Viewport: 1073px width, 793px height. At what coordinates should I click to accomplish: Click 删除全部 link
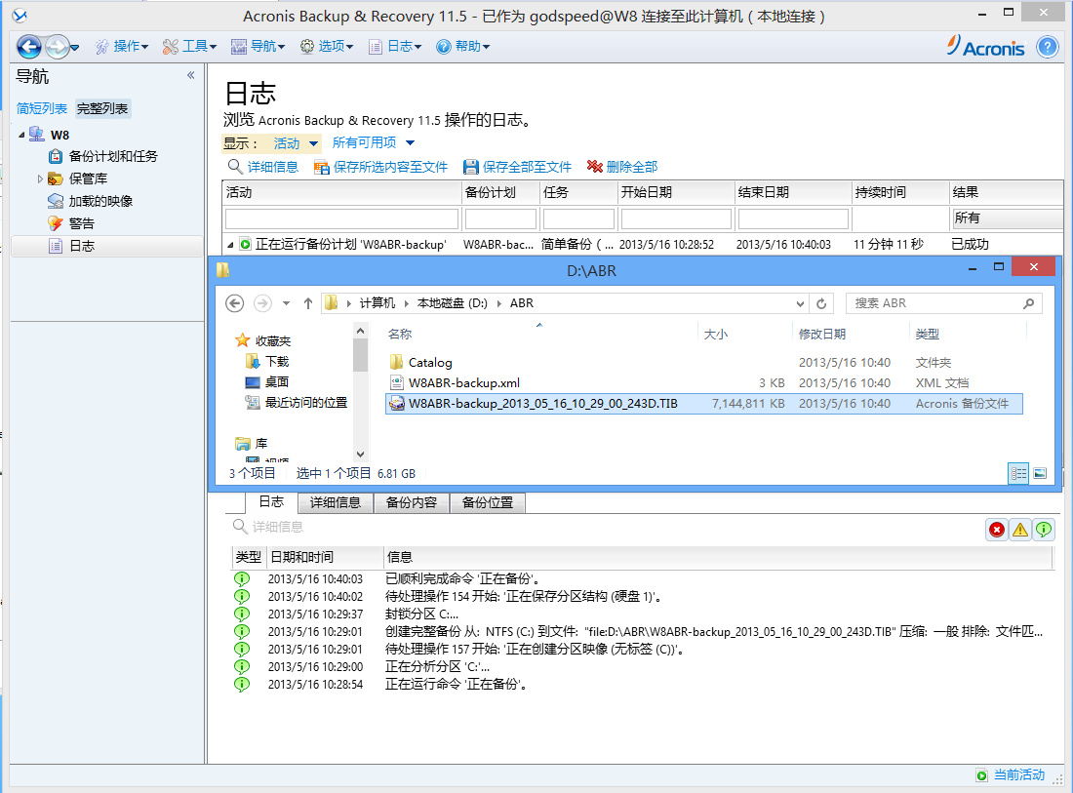pos(622,167)
